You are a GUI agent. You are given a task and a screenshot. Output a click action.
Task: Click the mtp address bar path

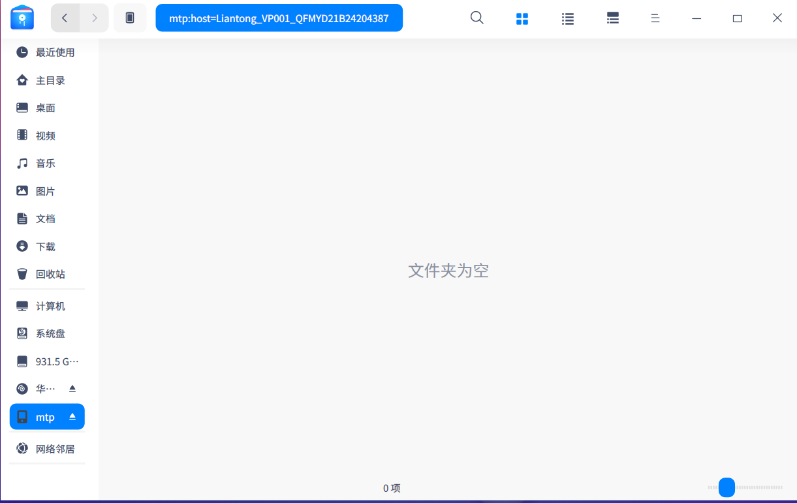point(279,18)
